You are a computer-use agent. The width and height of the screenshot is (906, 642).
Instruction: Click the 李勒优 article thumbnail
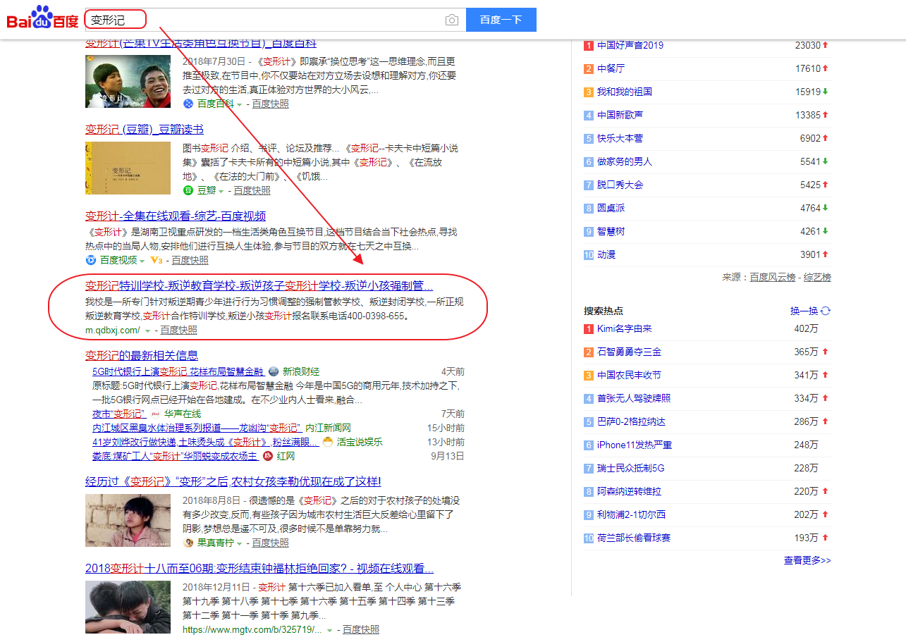tap(128, 520)
